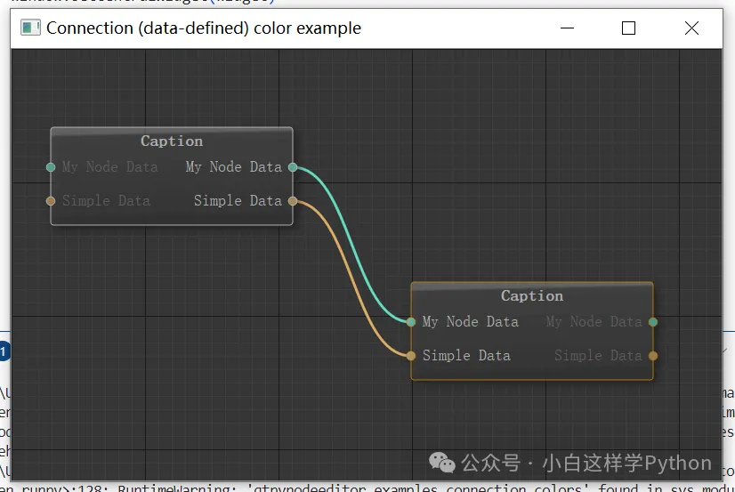Minimize the color example window
The image size is (735, 492).
click(x=567, y=28)
